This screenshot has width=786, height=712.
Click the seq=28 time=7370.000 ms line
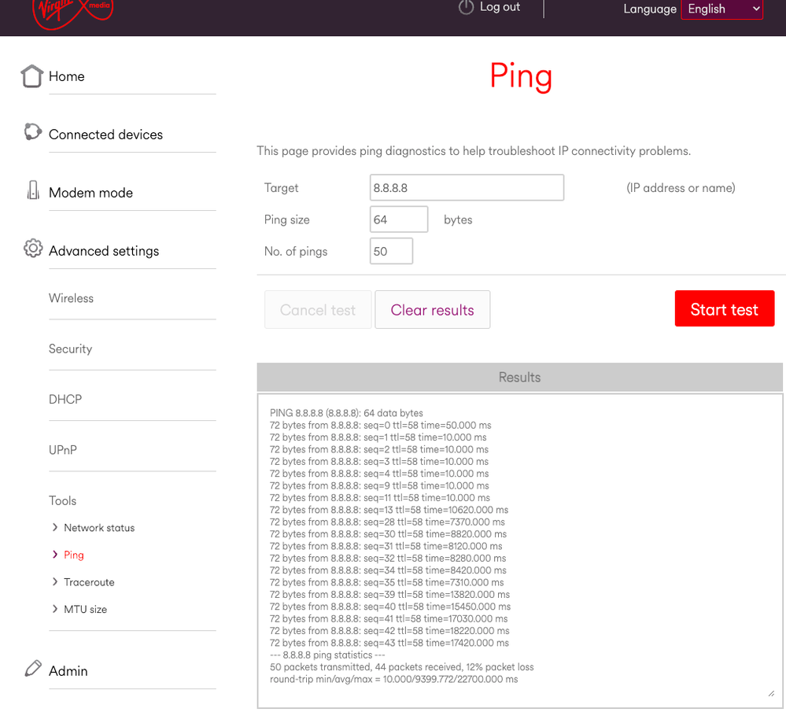tap(387, 522)
